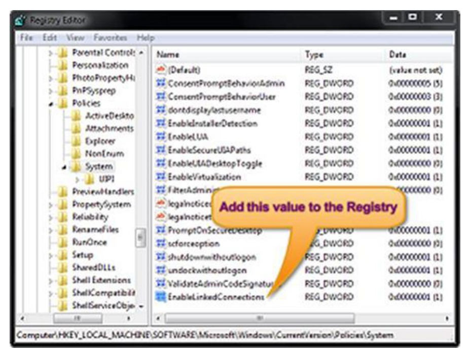Maximize the Registry Editor window

(x=413, y=17)
